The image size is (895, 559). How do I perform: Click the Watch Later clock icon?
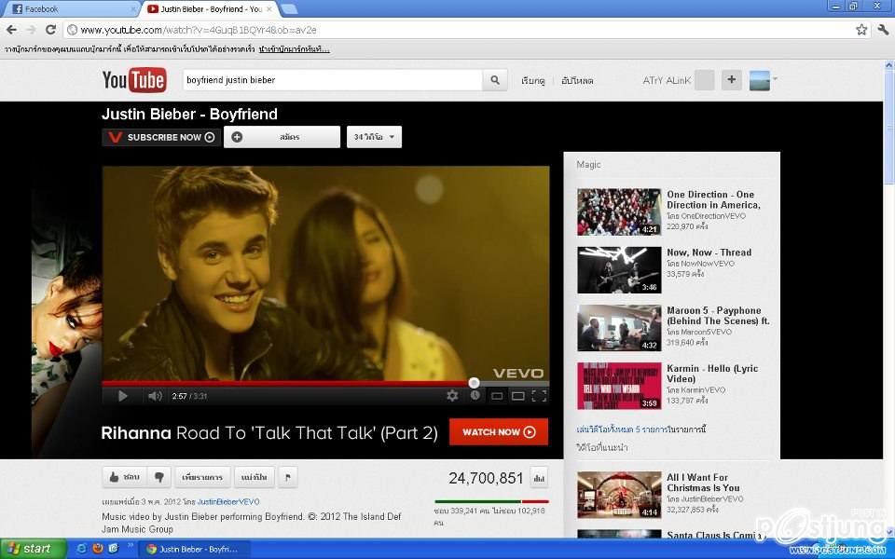[x=475, y=395]
